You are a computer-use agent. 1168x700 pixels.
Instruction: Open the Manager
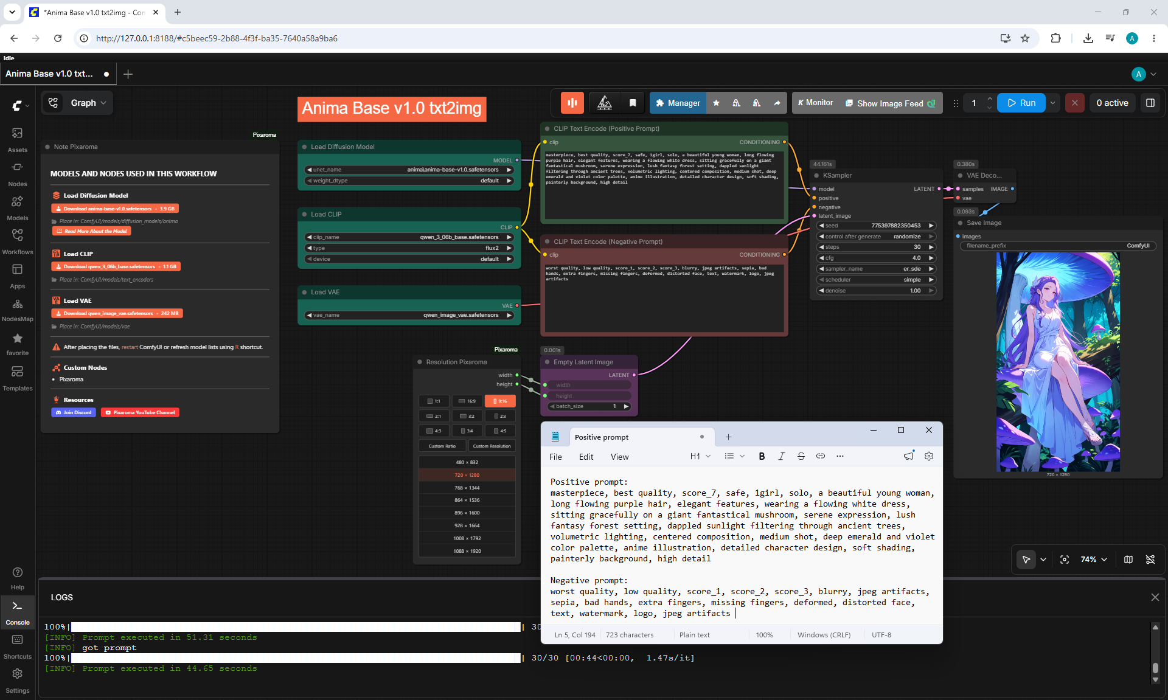(x=678, y=103)
